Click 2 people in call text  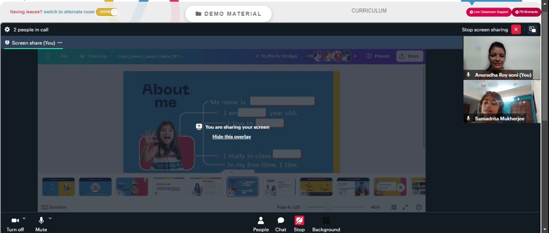(31, 30)
